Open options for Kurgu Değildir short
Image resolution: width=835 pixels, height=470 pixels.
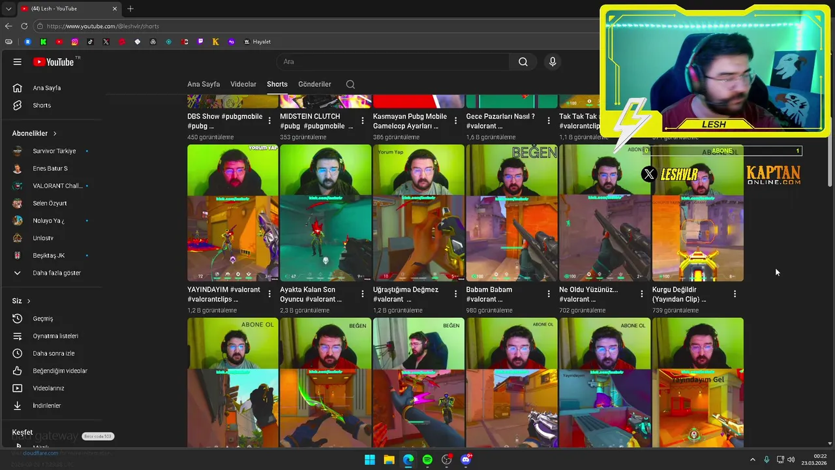(735, 294)
